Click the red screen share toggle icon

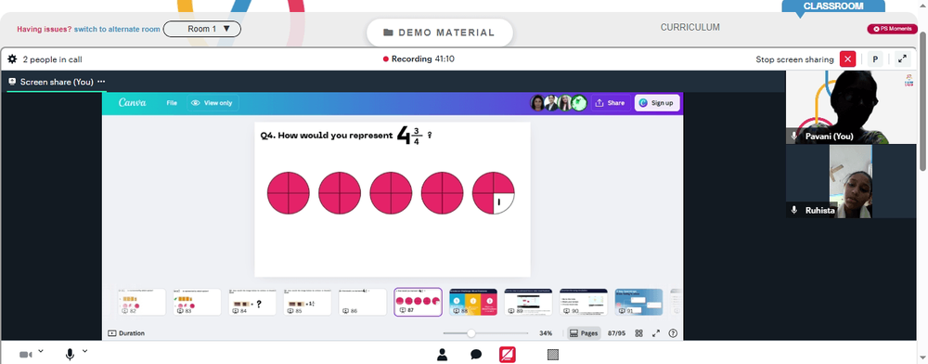pos(508,355)
